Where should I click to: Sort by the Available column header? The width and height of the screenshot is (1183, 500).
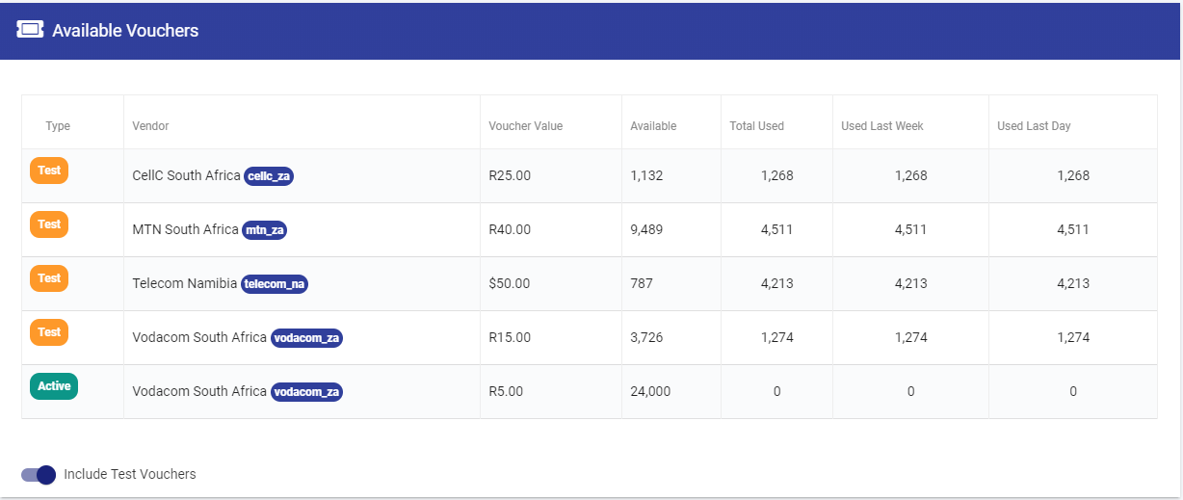point(653,126)
